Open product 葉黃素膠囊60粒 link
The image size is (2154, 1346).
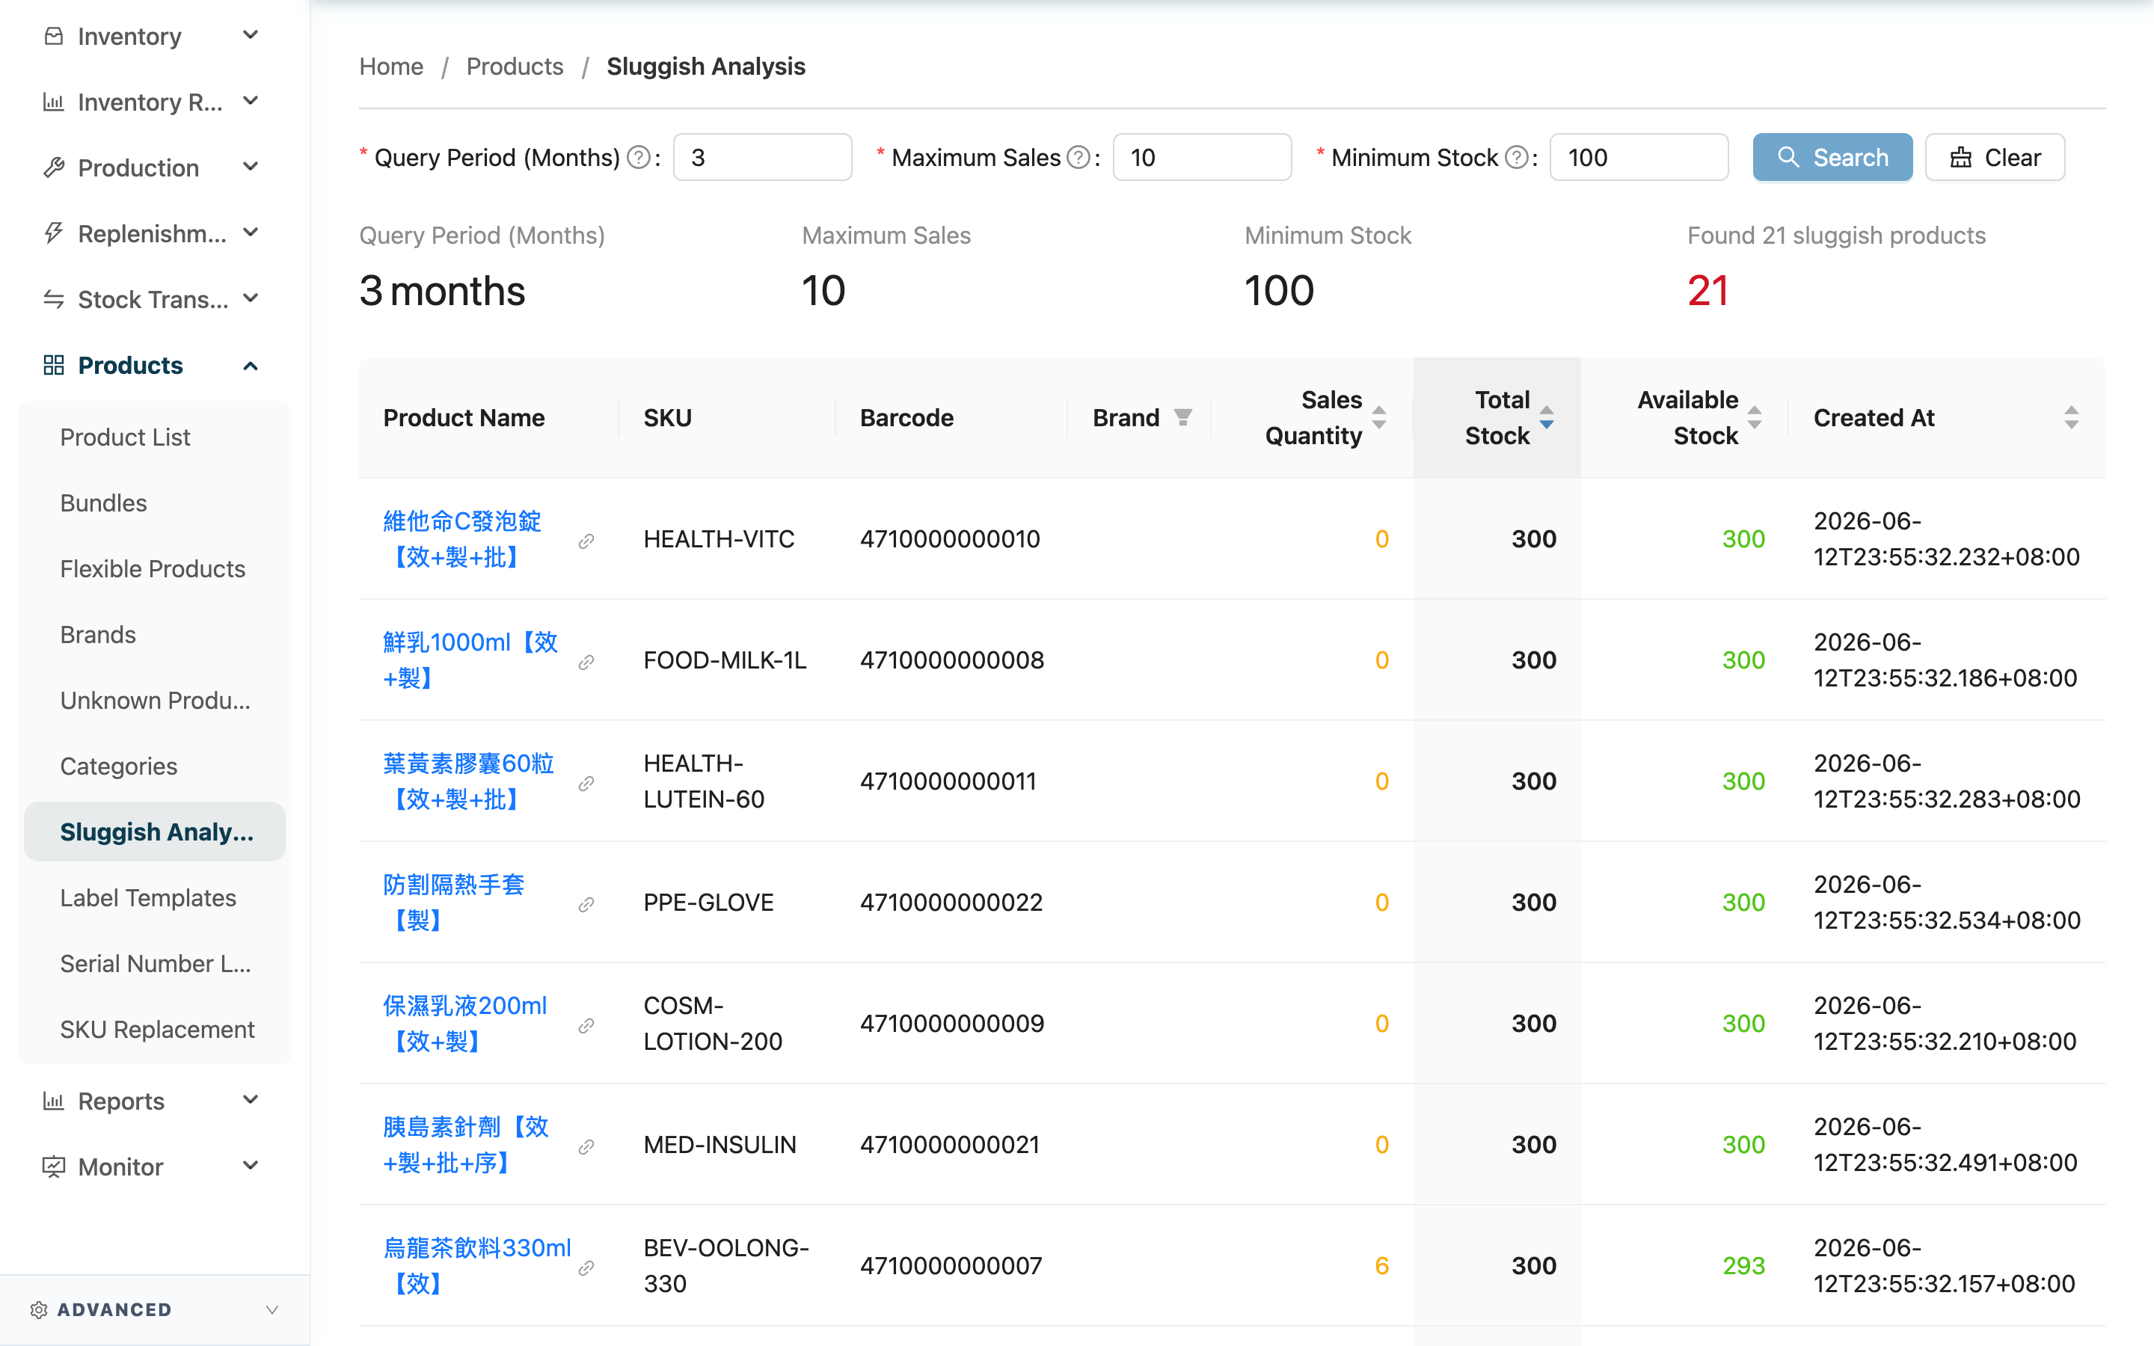pyautogui.click(x=468, y=781)
